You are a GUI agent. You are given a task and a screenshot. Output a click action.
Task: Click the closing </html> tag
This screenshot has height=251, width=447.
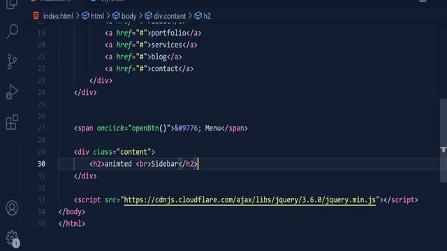coord(72,224)
